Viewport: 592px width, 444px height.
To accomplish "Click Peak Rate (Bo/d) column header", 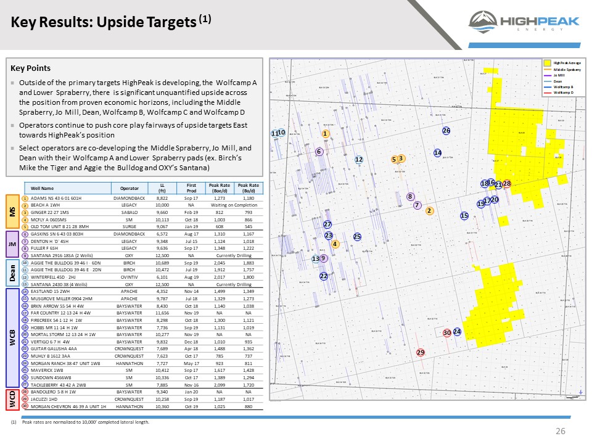I will tap(249, 189).
